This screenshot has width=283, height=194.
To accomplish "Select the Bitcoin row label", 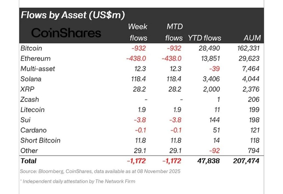I will click(31, 48).
